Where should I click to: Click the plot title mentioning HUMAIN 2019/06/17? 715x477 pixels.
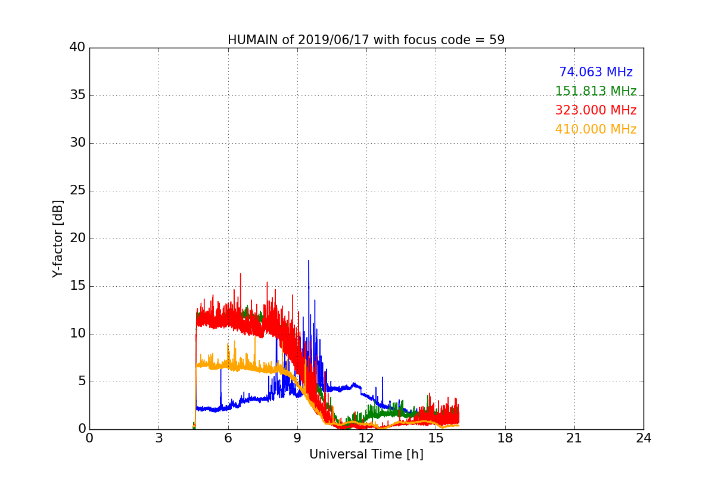pyautogui.click(x=366, y=40)
